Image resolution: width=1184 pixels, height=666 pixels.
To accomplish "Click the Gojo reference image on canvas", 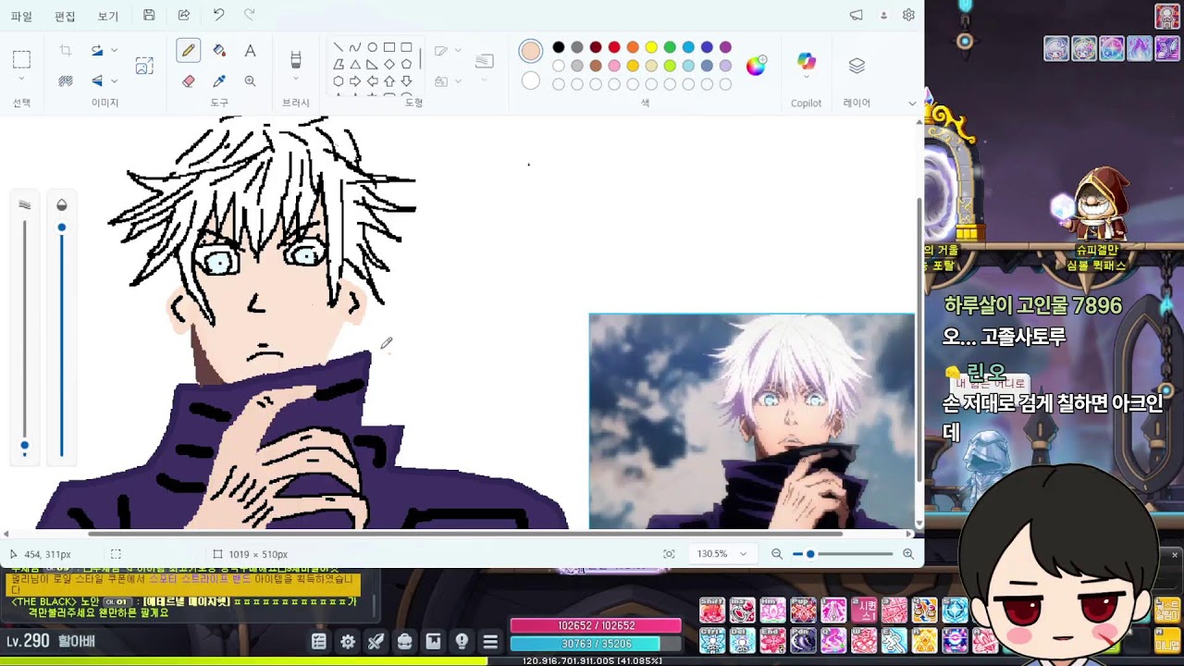I will point(751,422).
